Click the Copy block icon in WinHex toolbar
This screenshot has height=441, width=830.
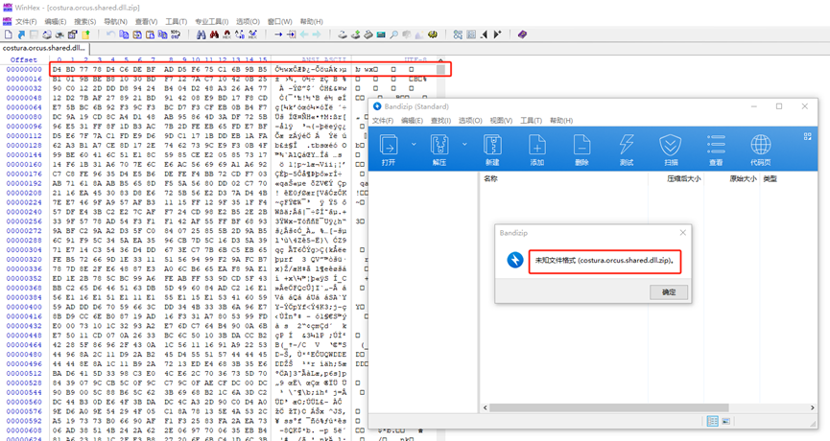pyautogui.click(x=124, y=35)
